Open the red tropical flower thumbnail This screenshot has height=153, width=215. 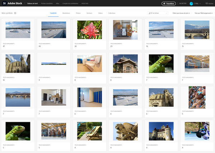[90, 29]
